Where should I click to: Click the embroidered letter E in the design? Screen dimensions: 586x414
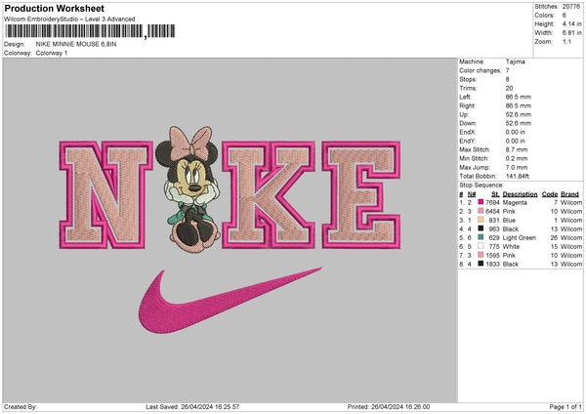[x=361, y=194]
